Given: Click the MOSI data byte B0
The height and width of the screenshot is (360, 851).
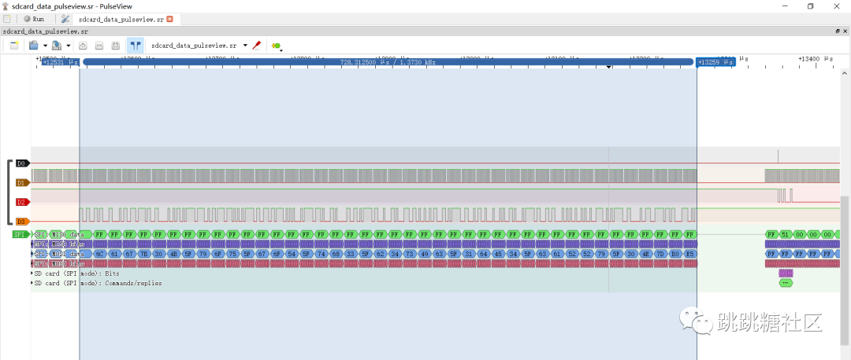Looking at the screenshot, I should [x=675, y=254].
